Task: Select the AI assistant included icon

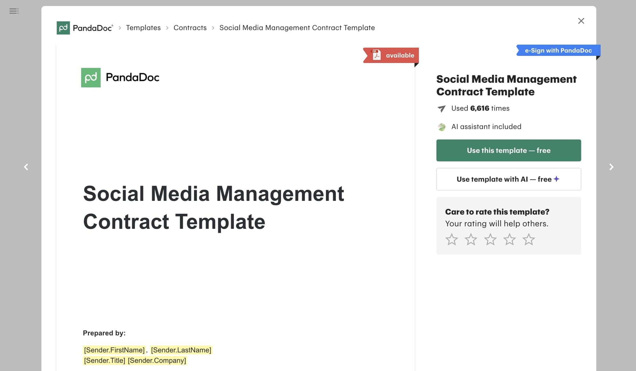Action: coord(442,127)
